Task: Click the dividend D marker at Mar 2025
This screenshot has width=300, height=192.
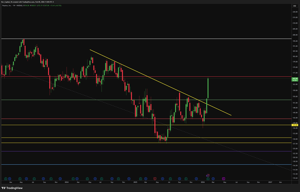Action: [x=146, y=179]
